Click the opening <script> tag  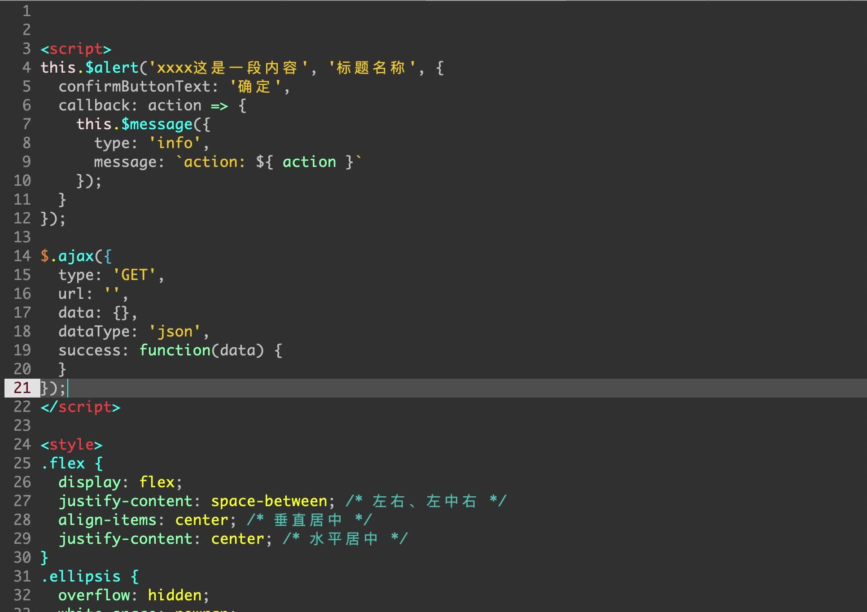[74, 48]
